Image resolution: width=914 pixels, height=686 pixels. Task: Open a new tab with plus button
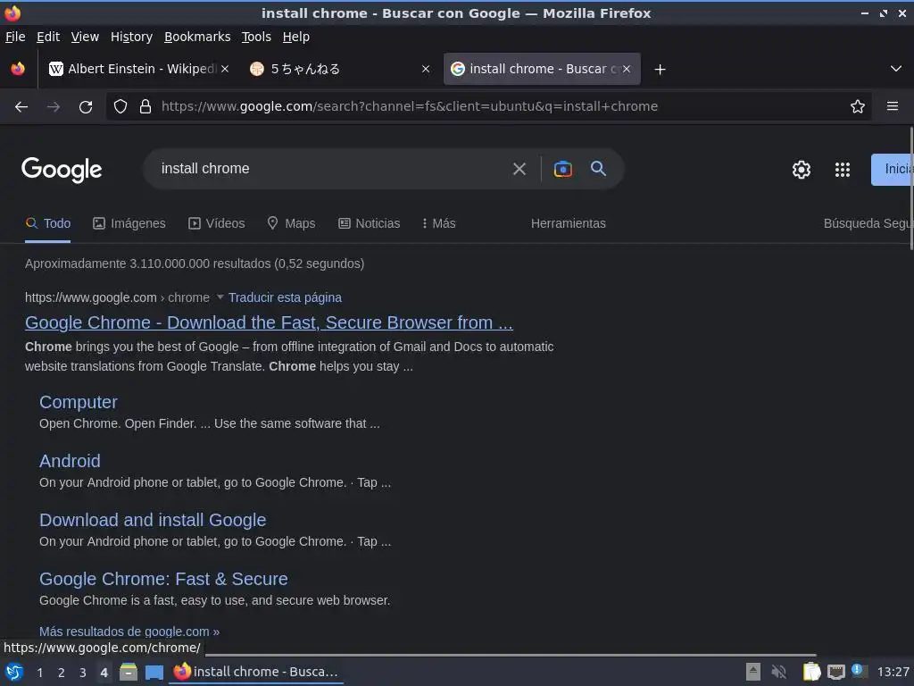(x=660, y=70)
